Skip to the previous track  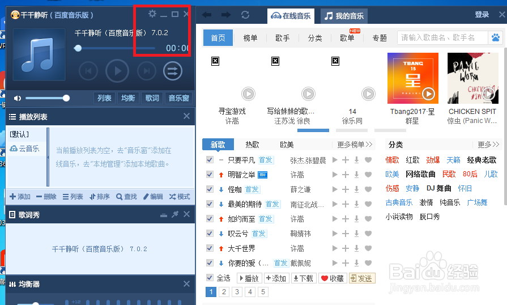(x=88, y=71)
